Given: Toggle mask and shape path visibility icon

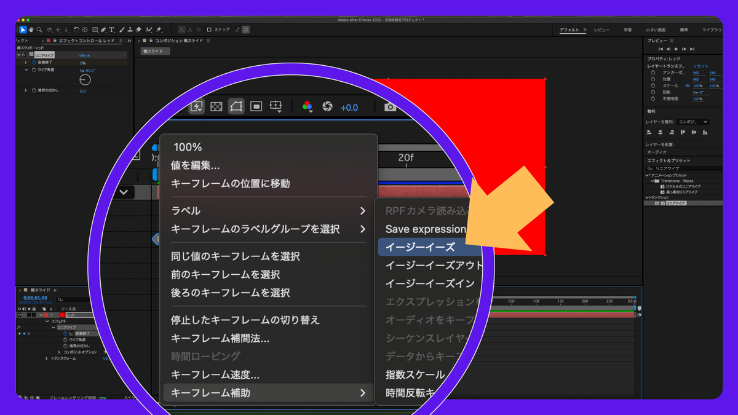Looking at the screenshot, I should click(236, 106).
